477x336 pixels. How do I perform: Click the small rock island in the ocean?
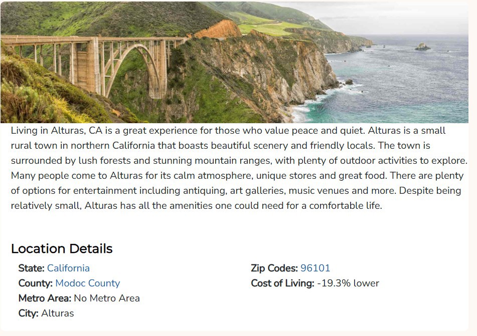coord(422,47)
